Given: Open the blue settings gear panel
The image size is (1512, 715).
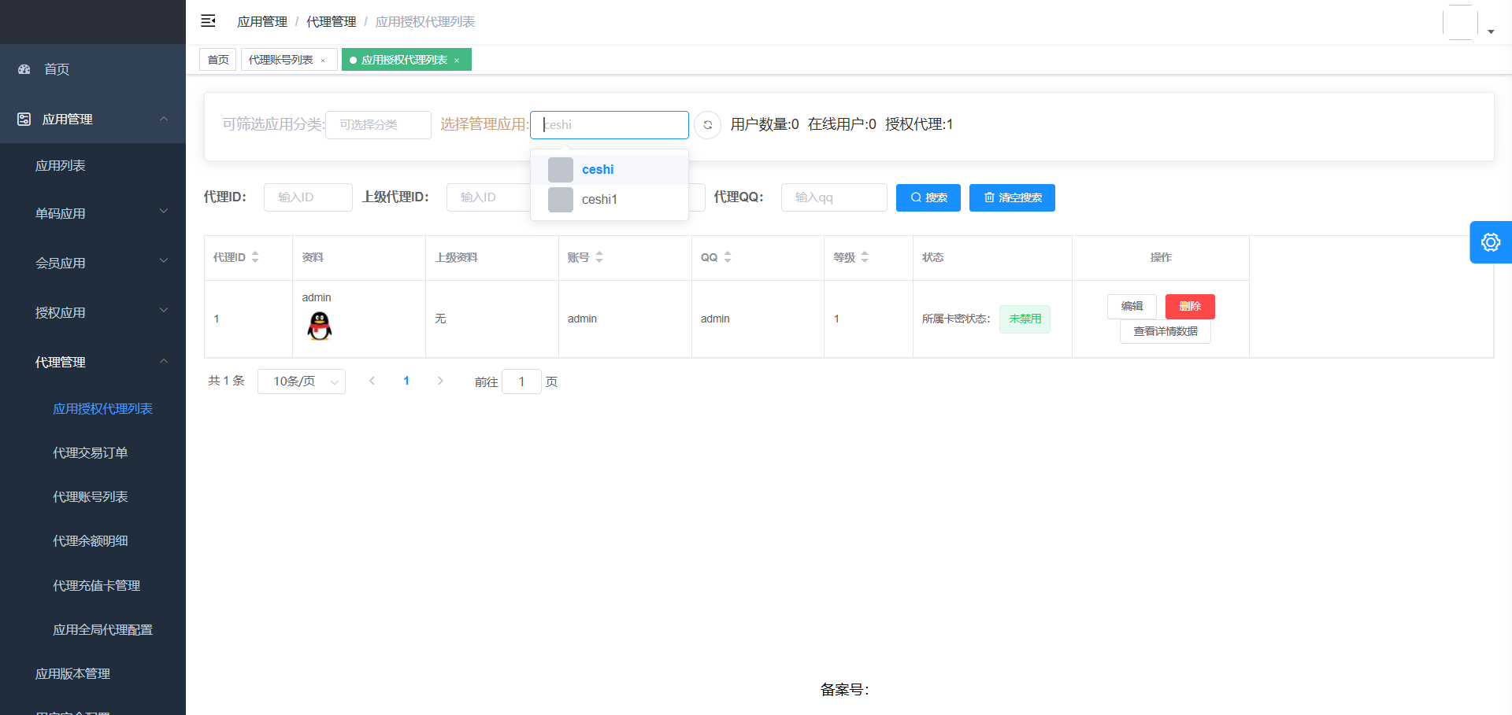Looking at the screenshot, I should (x=1490, y=242).
